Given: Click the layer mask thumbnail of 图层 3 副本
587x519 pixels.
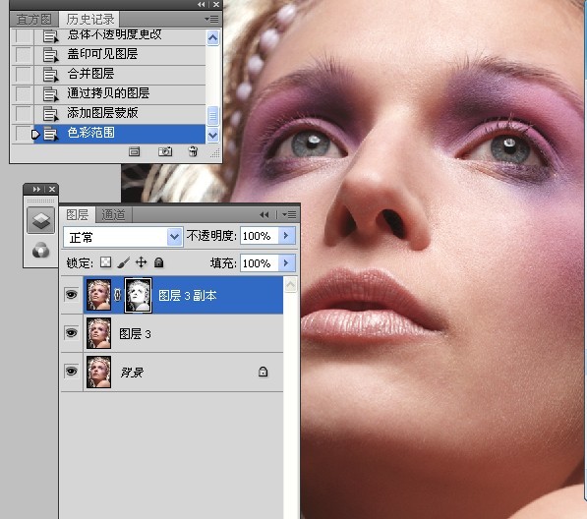Looking at the screenshot, I should tap(138, 295).
